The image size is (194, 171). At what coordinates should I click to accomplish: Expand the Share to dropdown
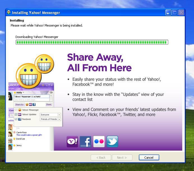(20, 104)
